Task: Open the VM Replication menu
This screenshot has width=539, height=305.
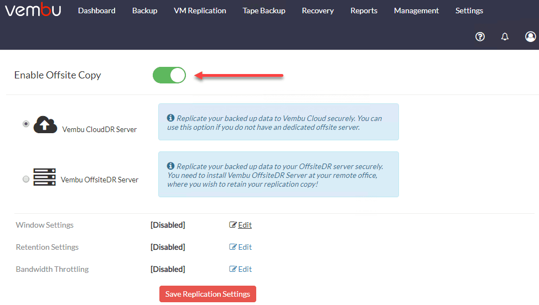Action: pos(200,10)
